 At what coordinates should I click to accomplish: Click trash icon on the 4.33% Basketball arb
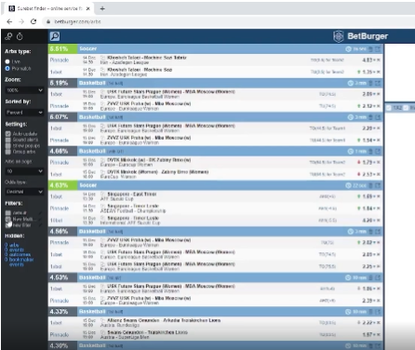[370, 312]
